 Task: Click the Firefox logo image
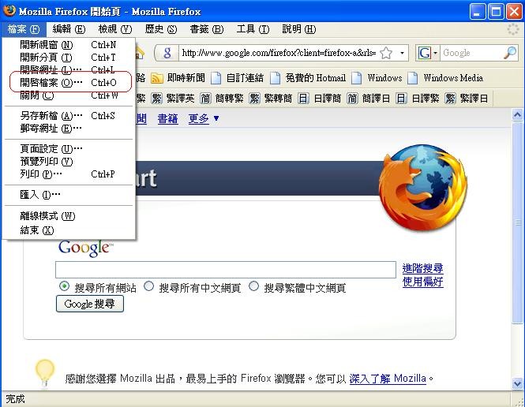click(x=423, y=188)
